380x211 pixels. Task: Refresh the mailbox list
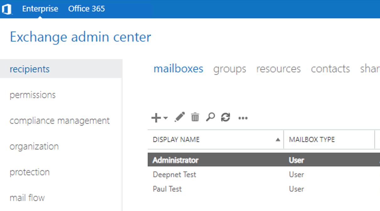point(225,117)
